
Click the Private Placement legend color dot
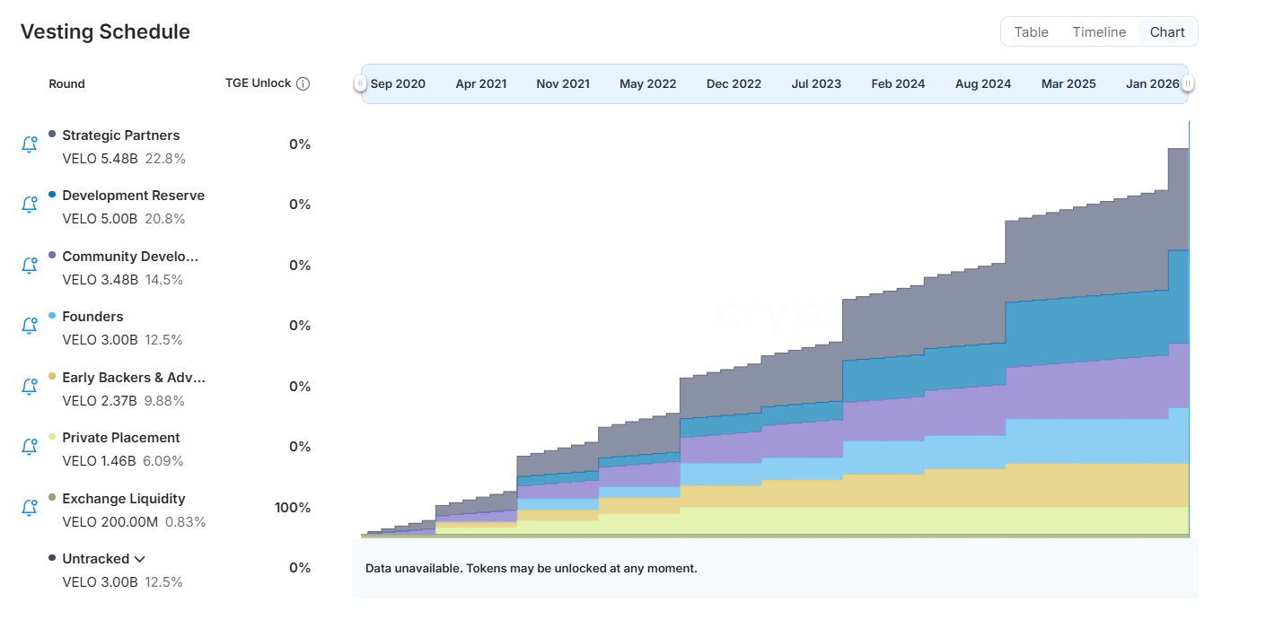tap(52, 437)
